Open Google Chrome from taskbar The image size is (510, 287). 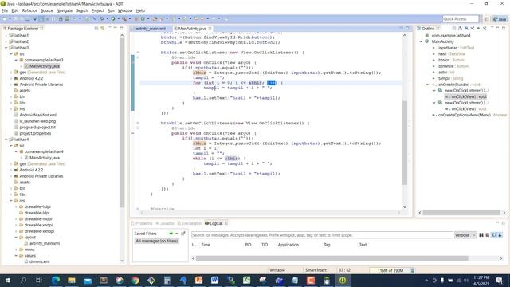point(135,280)
